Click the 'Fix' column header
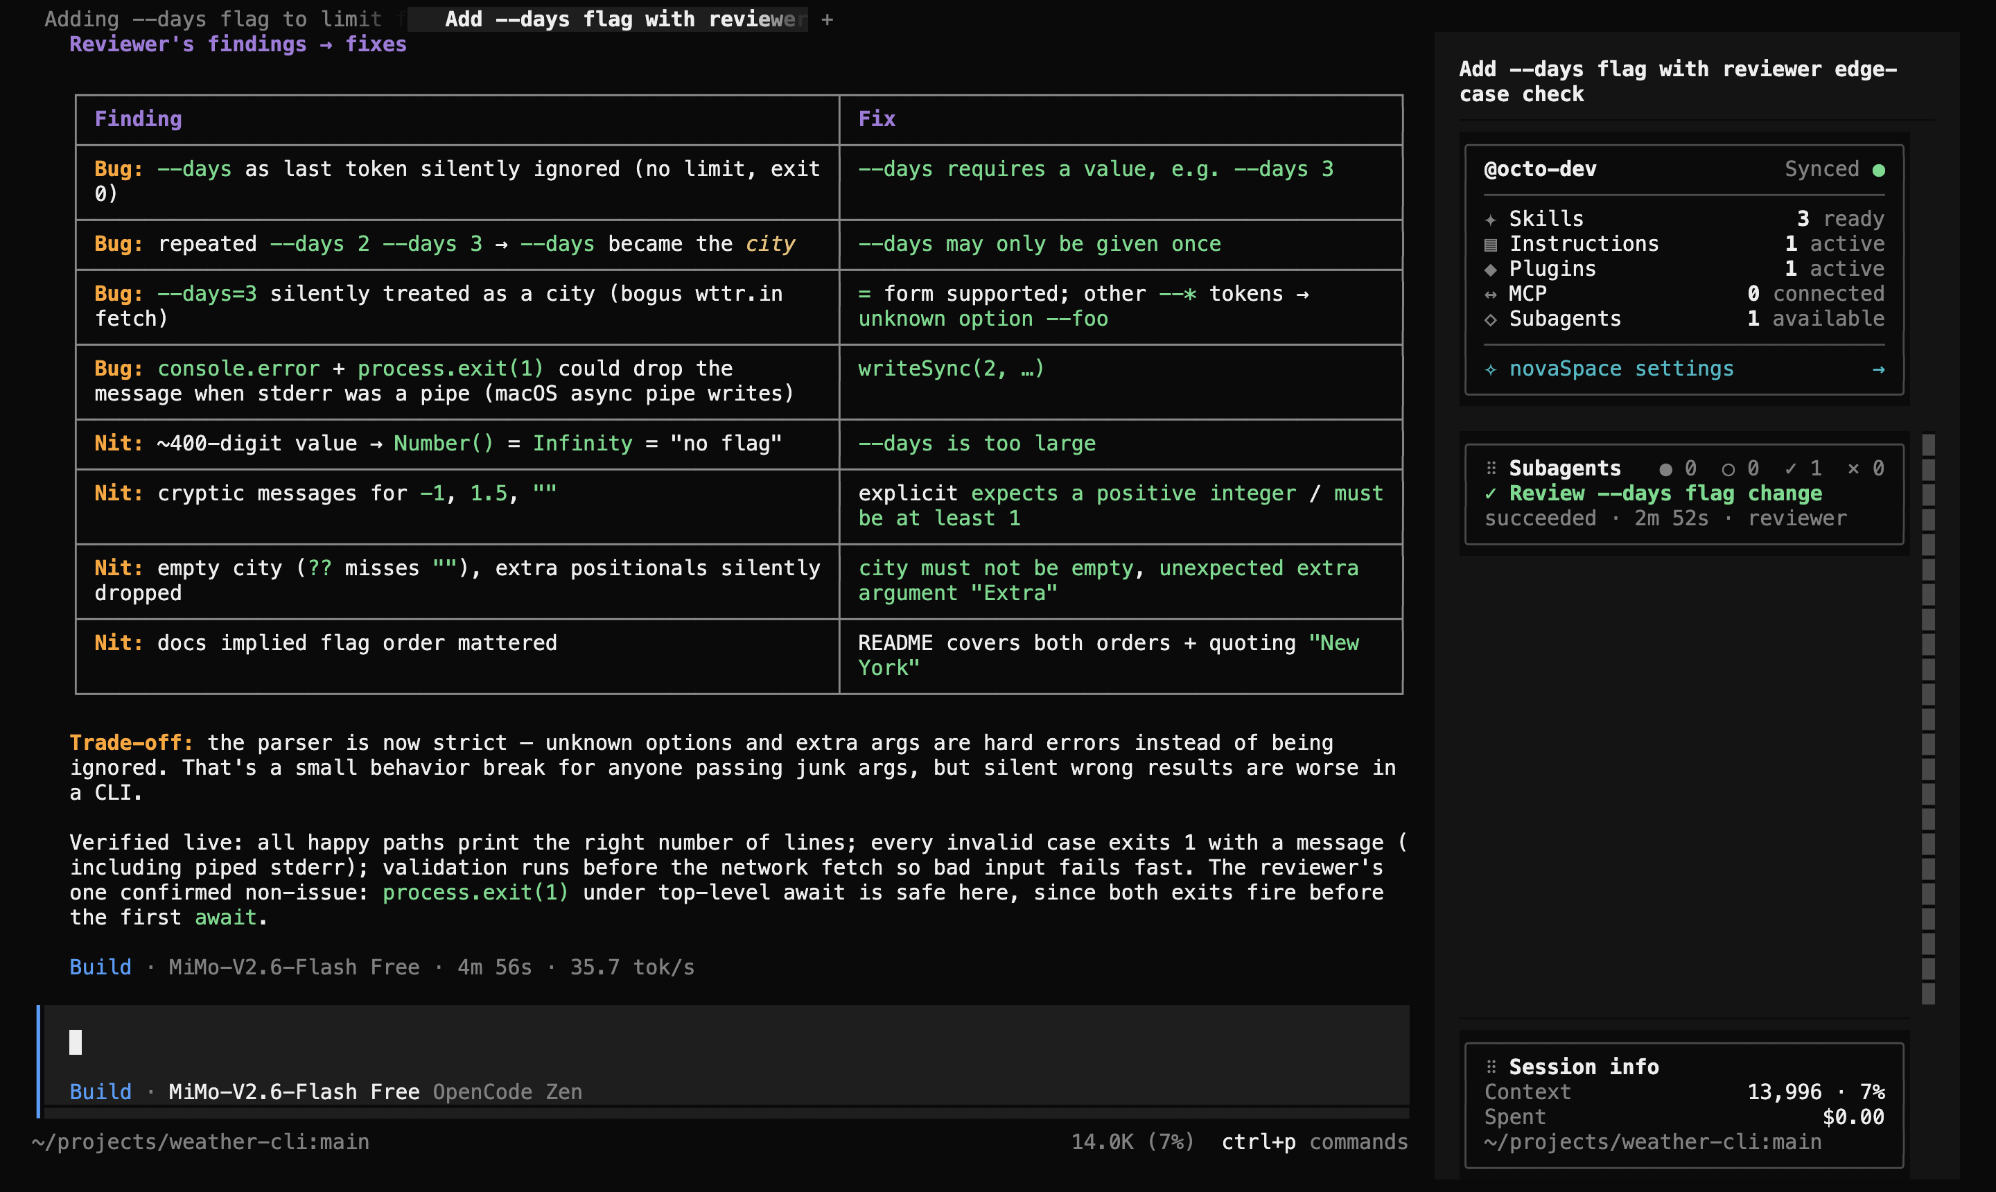This screenshot has height=1192, width=1996. [x=876, y=119]
